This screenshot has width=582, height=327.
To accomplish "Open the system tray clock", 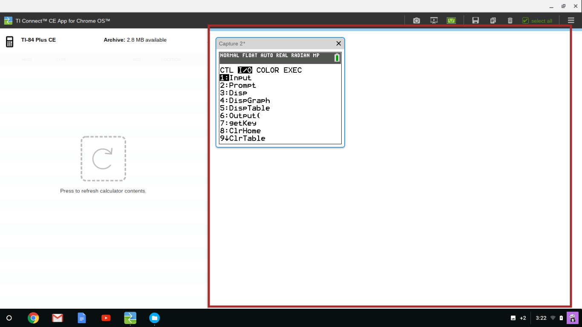I will point(541,318).
